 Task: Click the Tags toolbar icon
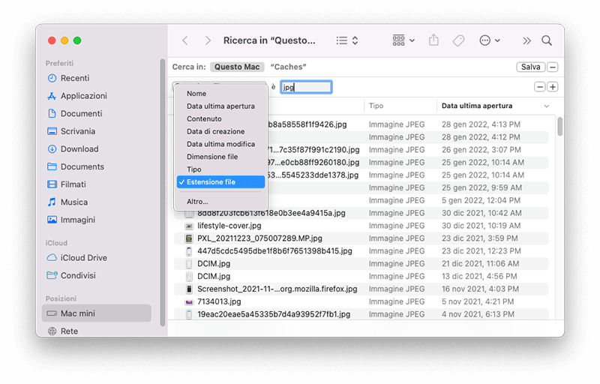[458, 40]
